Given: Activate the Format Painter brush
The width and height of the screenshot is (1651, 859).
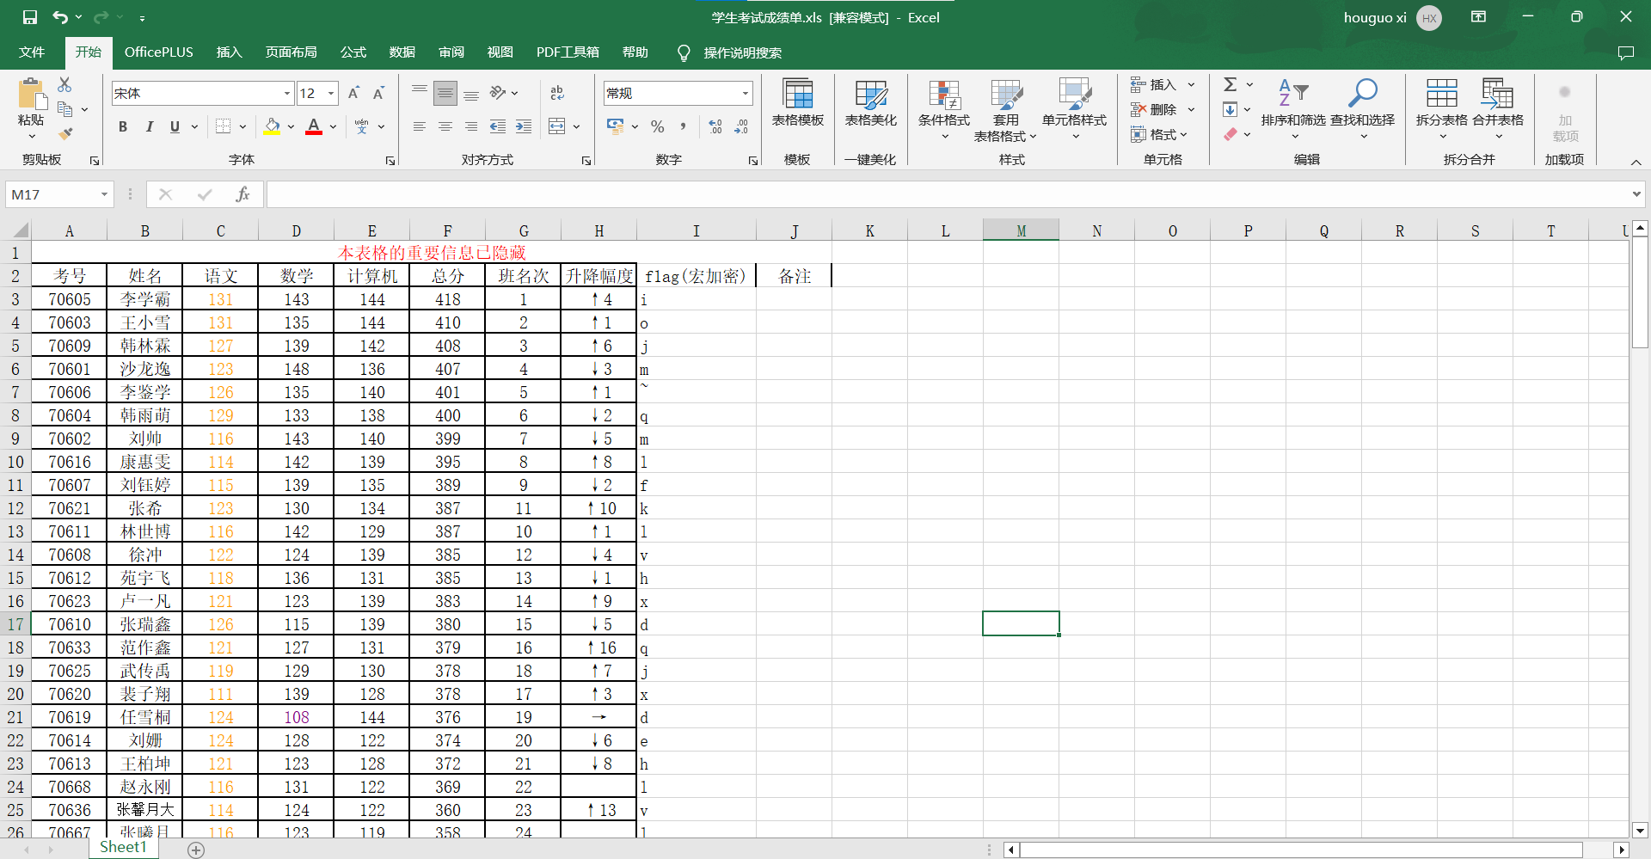Looking at the screenshot, I should [x=65, y=134].
